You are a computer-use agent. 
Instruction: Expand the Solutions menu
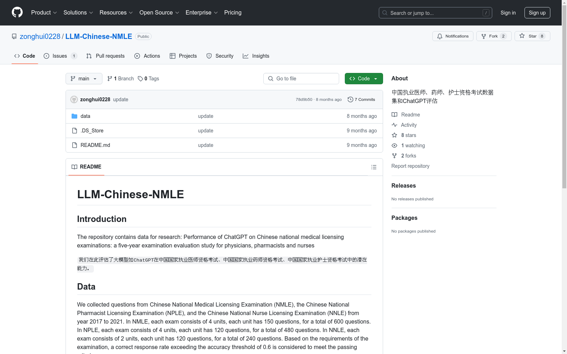tap(78, 13)
